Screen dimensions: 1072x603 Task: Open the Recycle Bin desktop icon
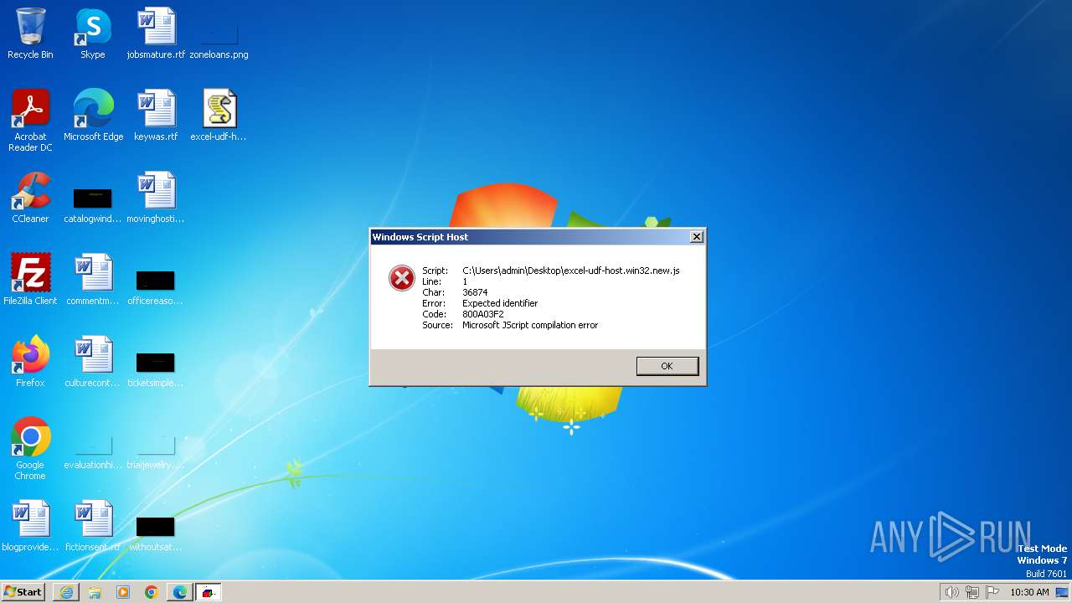pos(30,33)
